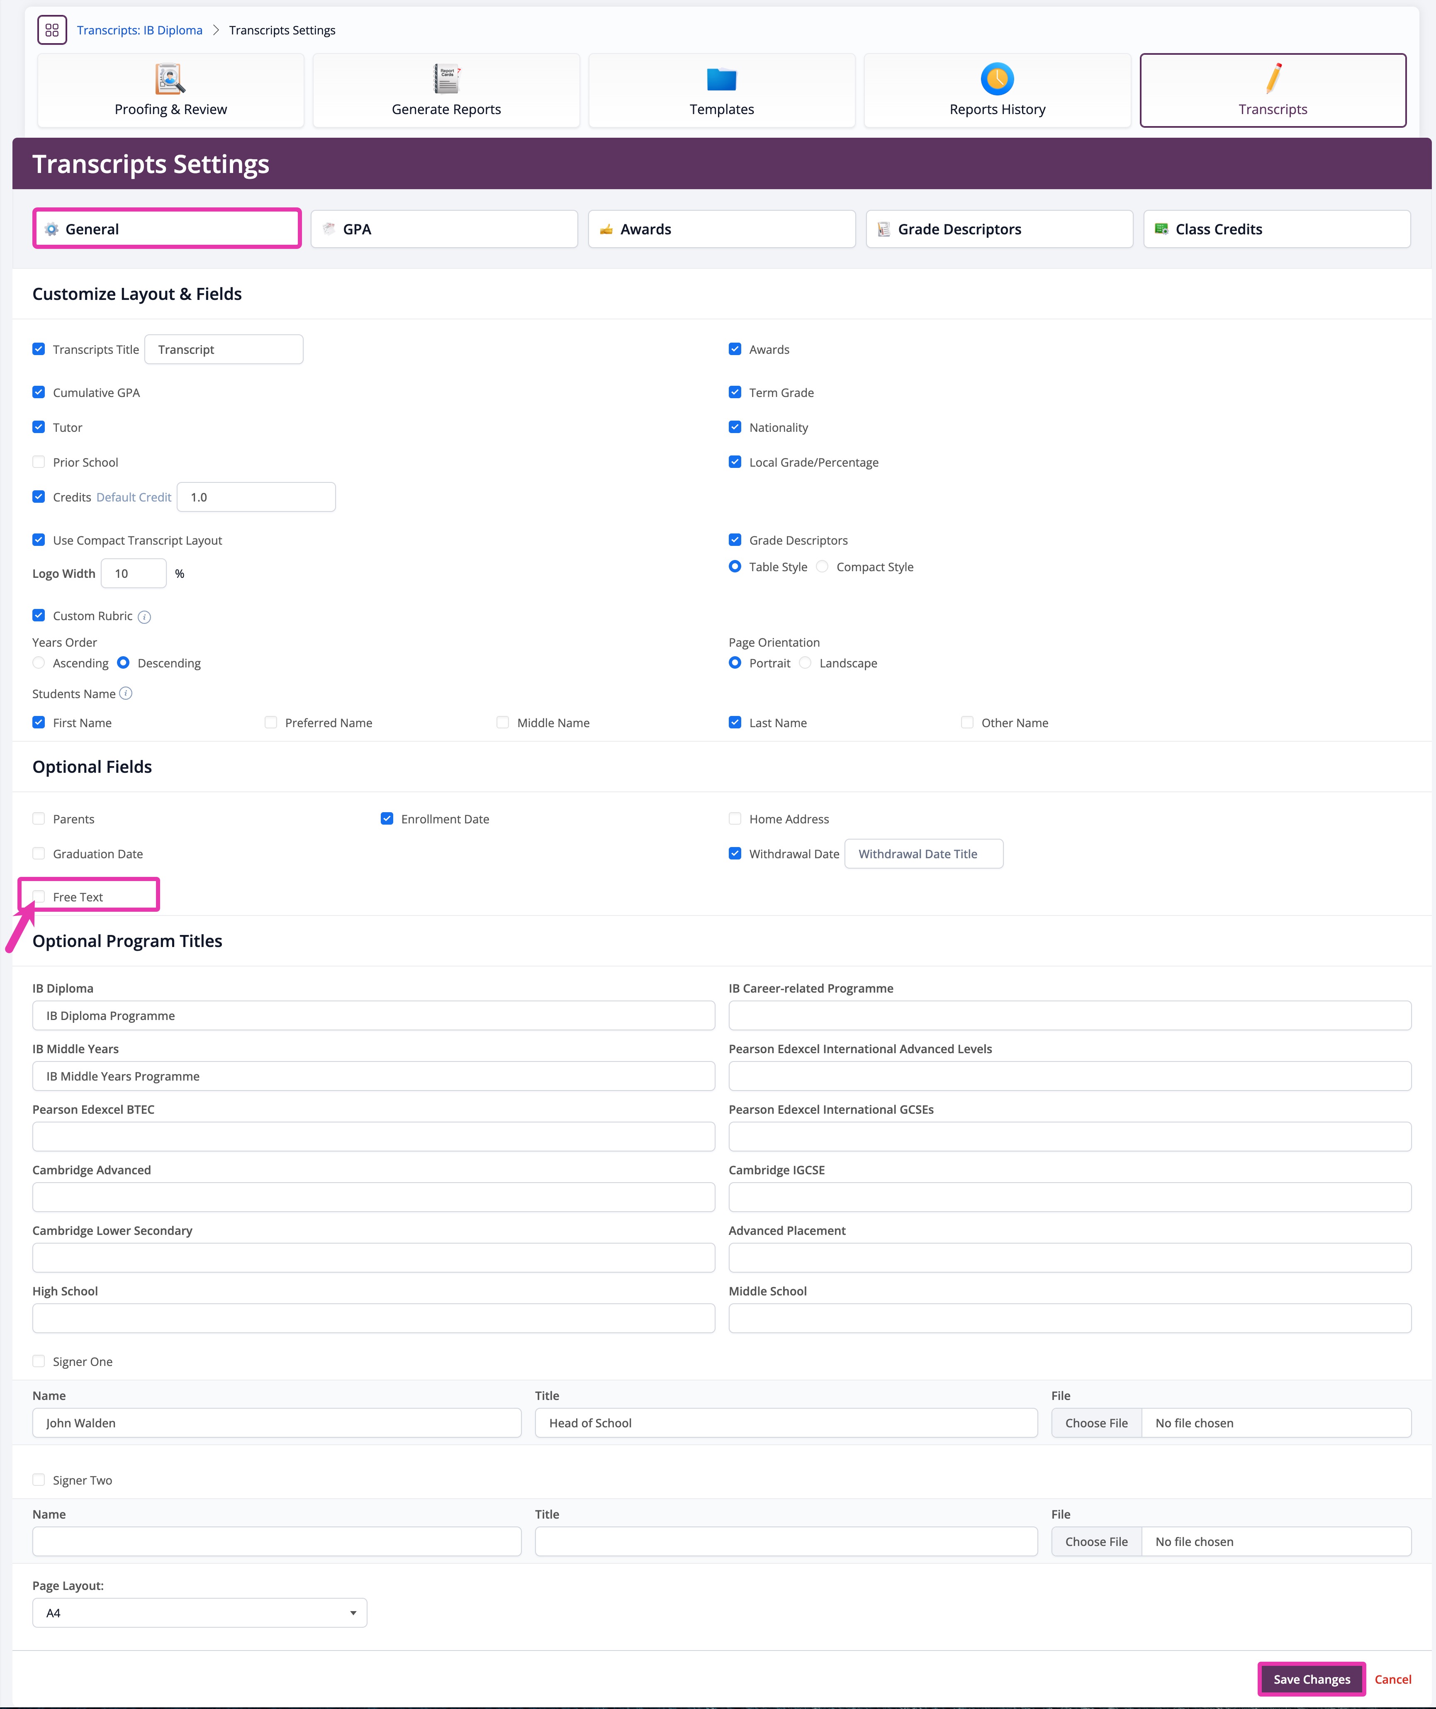Click the trophy icon on the Awards tab
This screenshot has height=1709, width=1436.
point(606,229)
